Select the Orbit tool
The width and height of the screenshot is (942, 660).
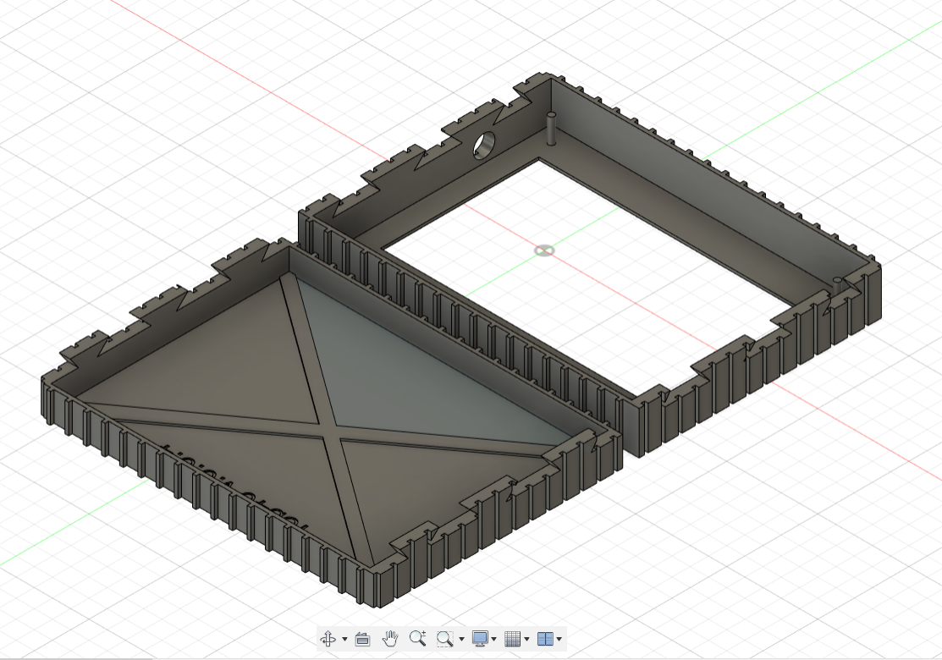[328, 639]
